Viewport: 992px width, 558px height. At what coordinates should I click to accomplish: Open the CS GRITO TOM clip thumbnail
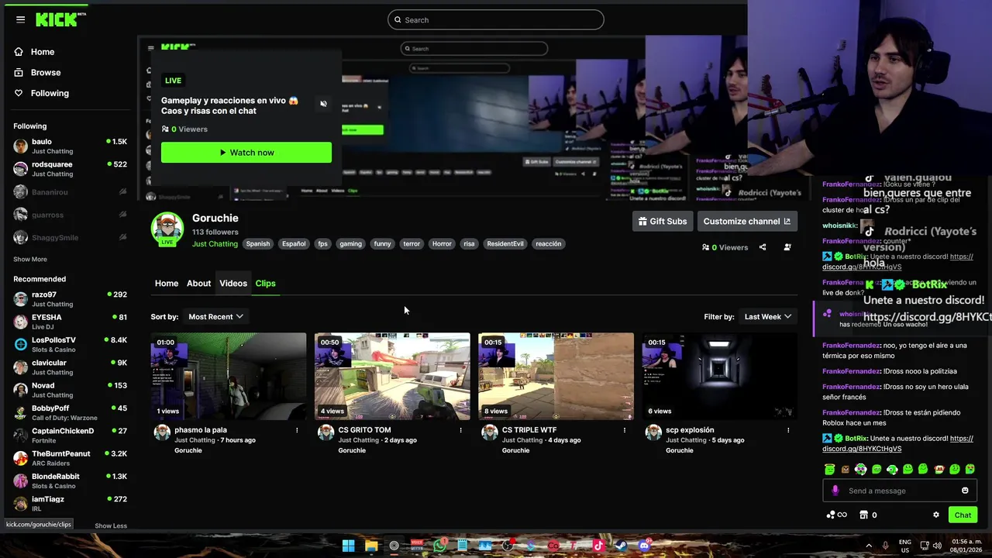tap(392, 376)
